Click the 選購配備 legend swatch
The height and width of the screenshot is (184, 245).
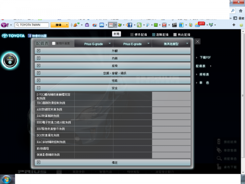coord(154,34)
